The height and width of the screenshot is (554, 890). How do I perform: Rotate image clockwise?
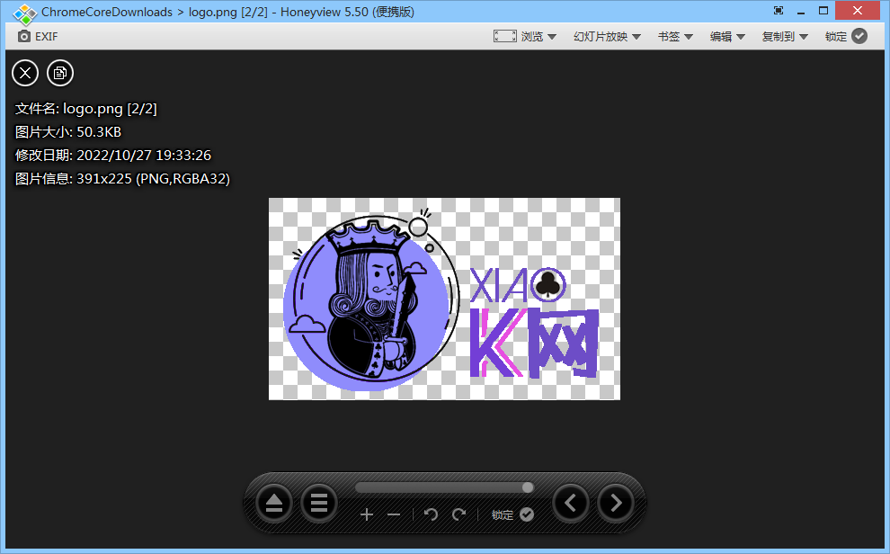[459, 514]
